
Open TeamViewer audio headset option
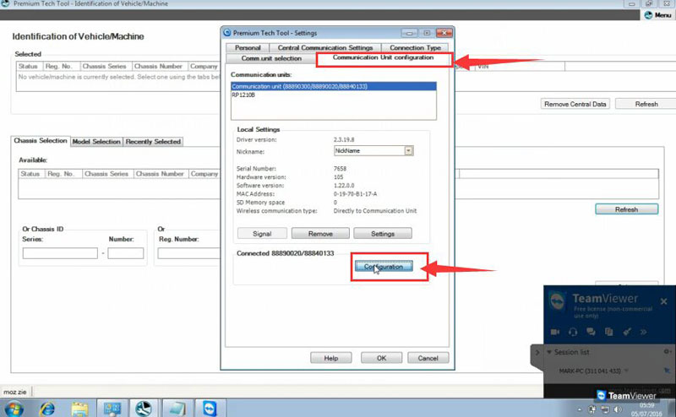point(573,332)
